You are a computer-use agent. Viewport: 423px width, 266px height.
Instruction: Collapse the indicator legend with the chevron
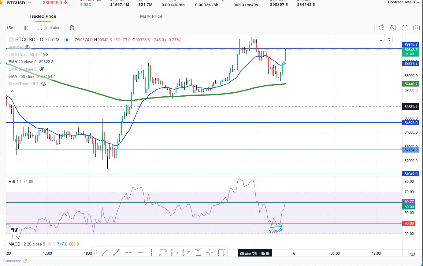(x=12, y=91)
